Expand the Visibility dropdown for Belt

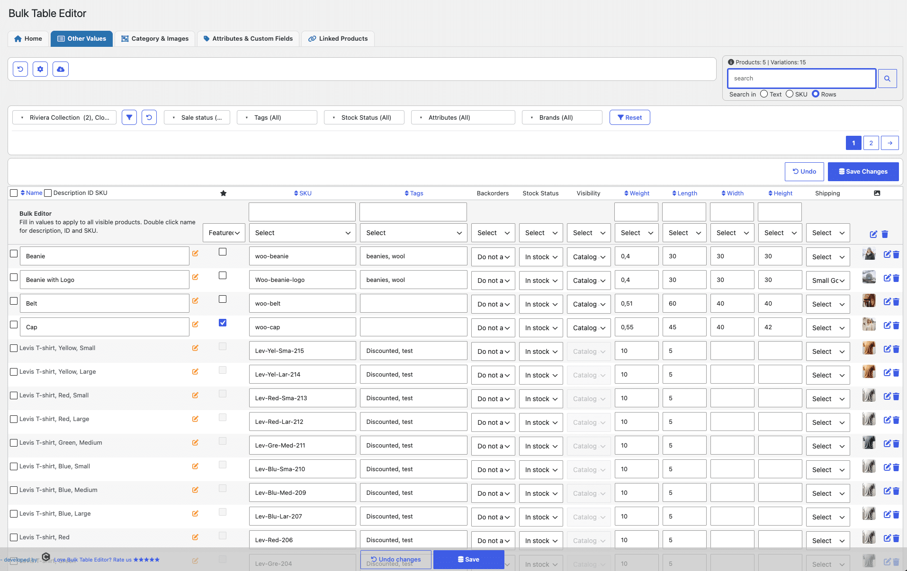point(589,304)
